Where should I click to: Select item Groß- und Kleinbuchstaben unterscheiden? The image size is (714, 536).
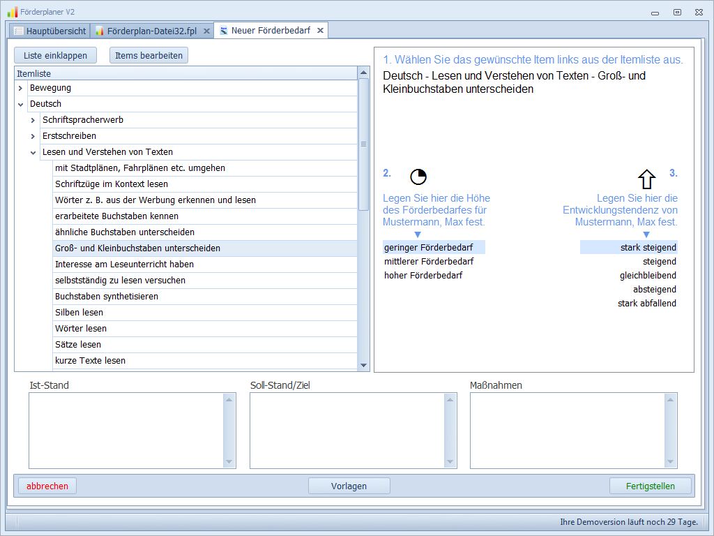pyautogui.click(x=205, y=248)
